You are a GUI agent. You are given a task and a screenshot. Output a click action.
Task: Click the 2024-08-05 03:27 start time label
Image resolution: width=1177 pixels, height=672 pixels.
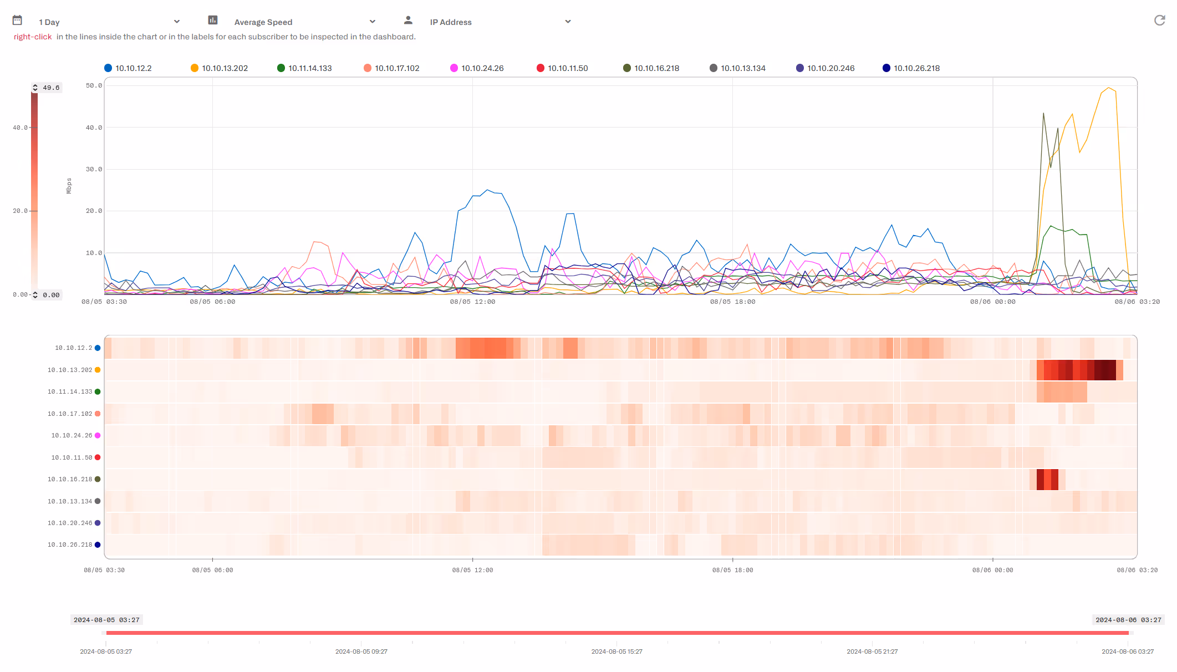click(106, 620)
